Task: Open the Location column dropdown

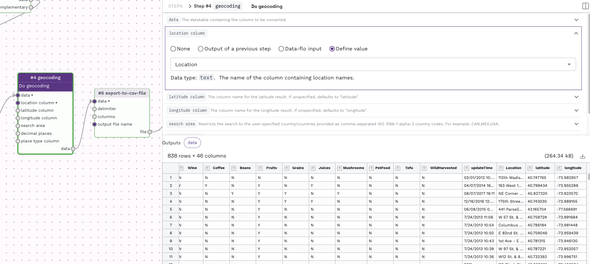Action: (x=373, y=64)
